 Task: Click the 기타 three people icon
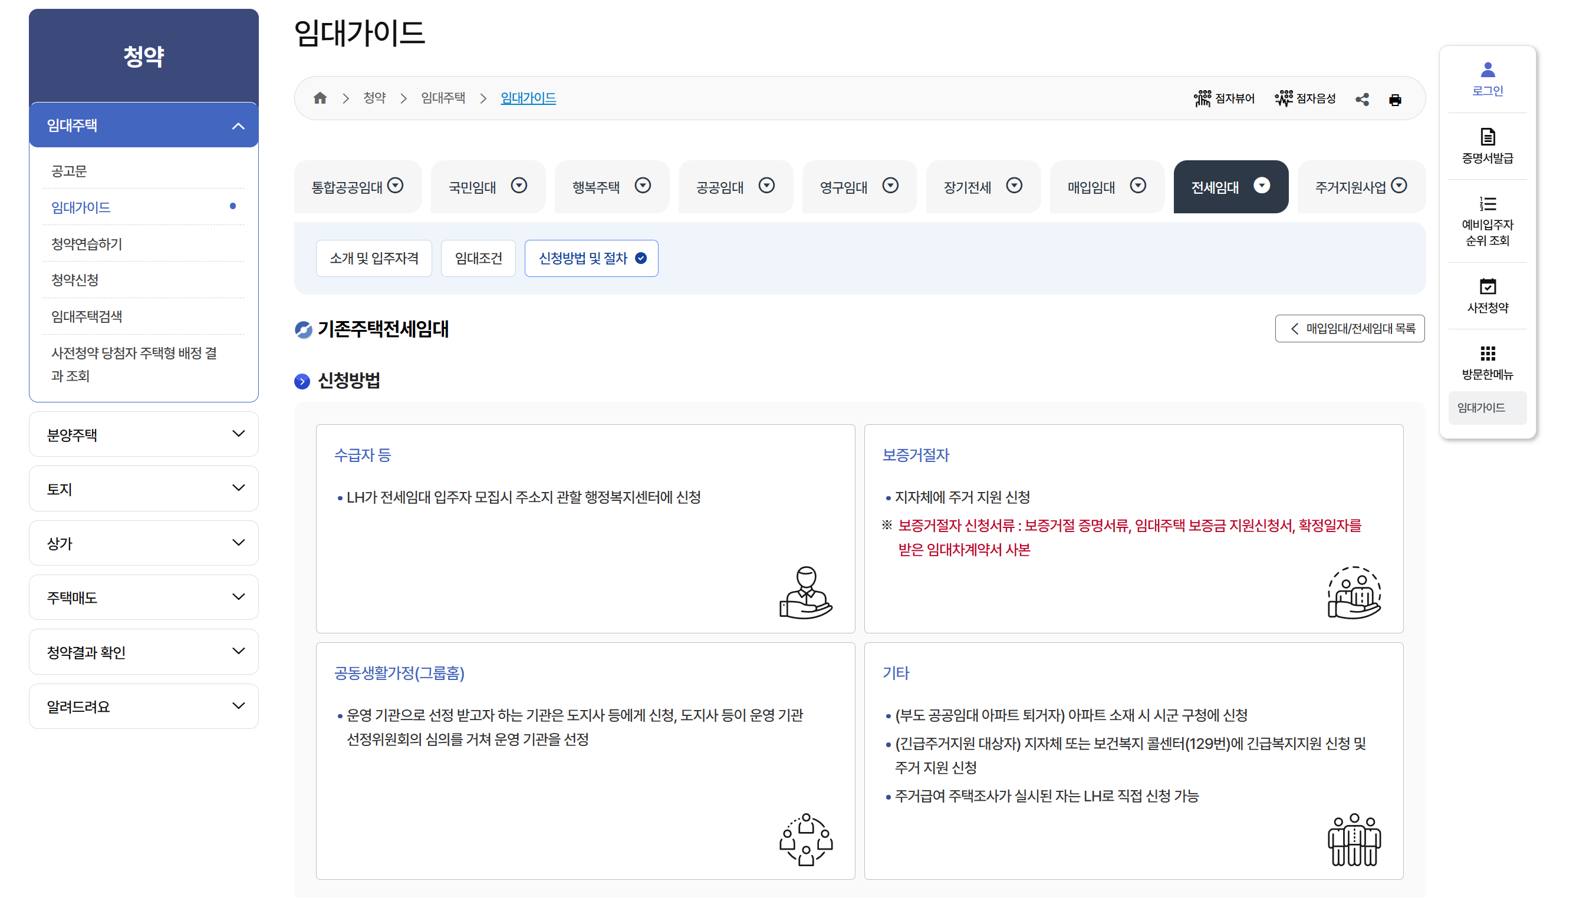coord(1354,839)
